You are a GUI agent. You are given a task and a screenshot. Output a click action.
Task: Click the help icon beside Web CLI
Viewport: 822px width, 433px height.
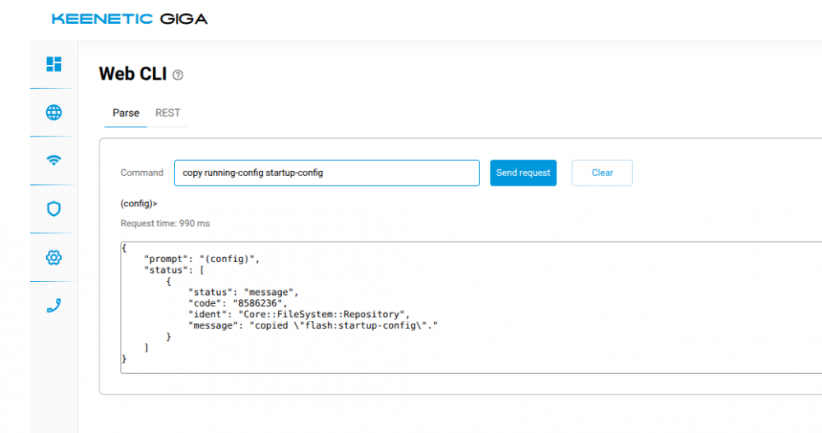click(x=178, y=76)
